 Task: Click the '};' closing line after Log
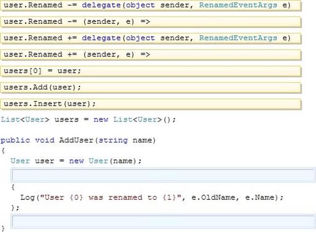[x=15, y=208]
